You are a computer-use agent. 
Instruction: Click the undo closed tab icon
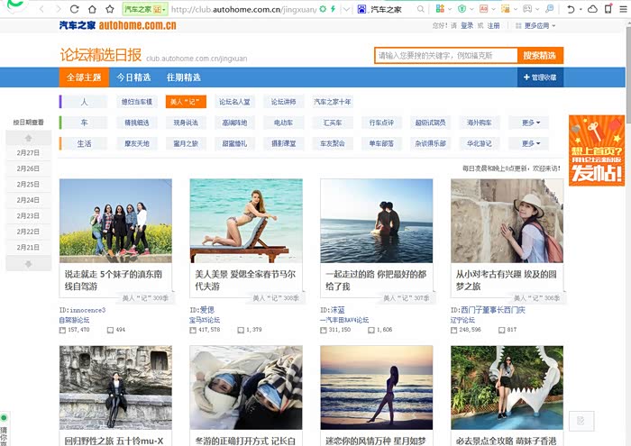571,9
